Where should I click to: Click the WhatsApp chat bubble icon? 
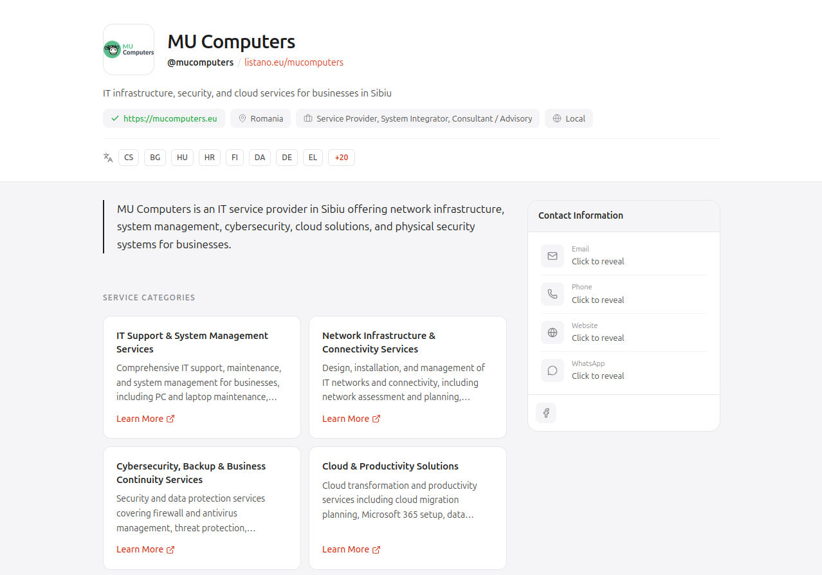[x=553, y=370]
